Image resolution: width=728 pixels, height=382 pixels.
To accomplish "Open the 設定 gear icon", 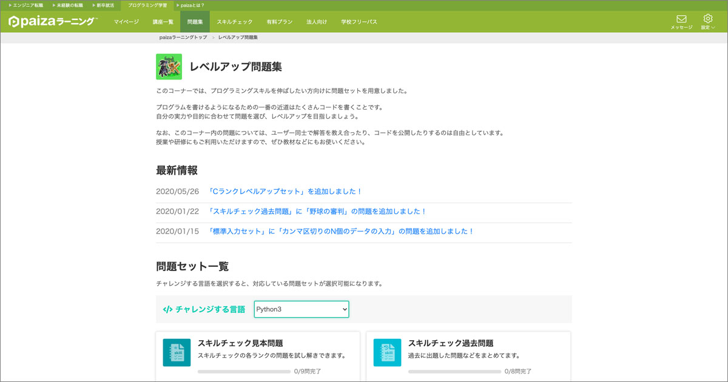I will [707, 19].
